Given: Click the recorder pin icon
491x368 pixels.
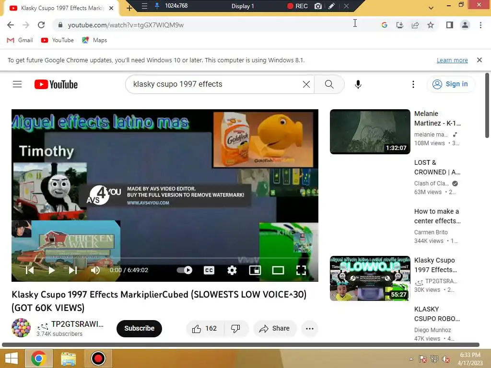Looking at the screenshot, I should [x=157, y=6].
